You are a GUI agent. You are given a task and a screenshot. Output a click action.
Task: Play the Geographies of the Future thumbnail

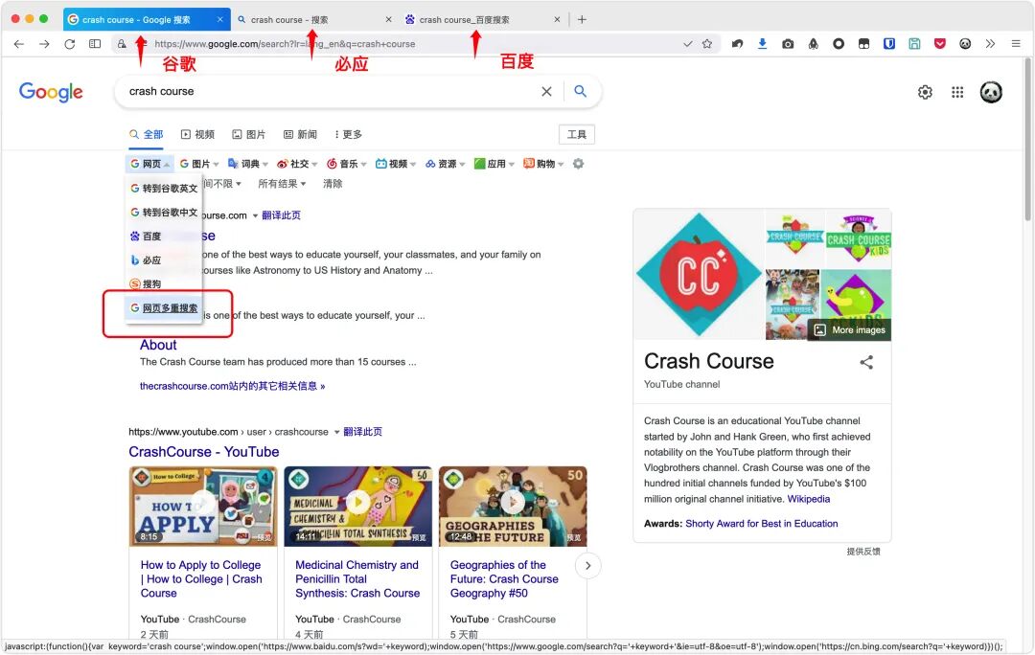pos(513,506)
